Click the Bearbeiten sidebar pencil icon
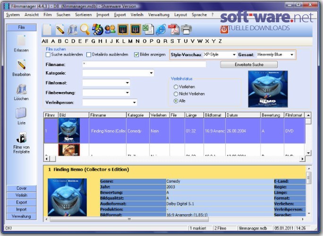 21,65
